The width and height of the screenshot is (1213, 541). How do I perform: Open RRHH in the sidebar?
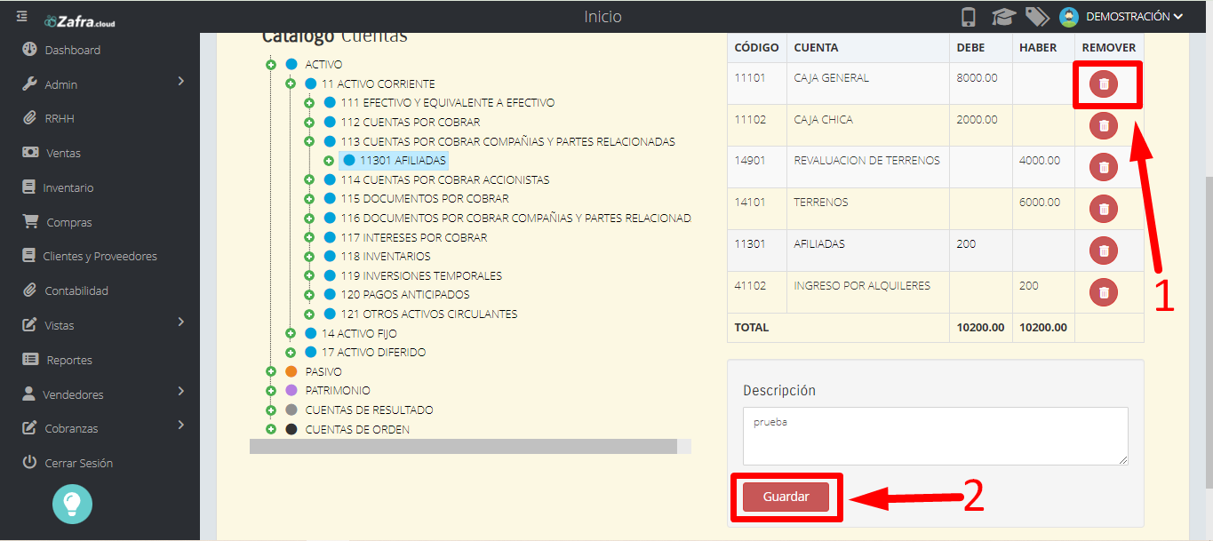(x=61, y=118)
